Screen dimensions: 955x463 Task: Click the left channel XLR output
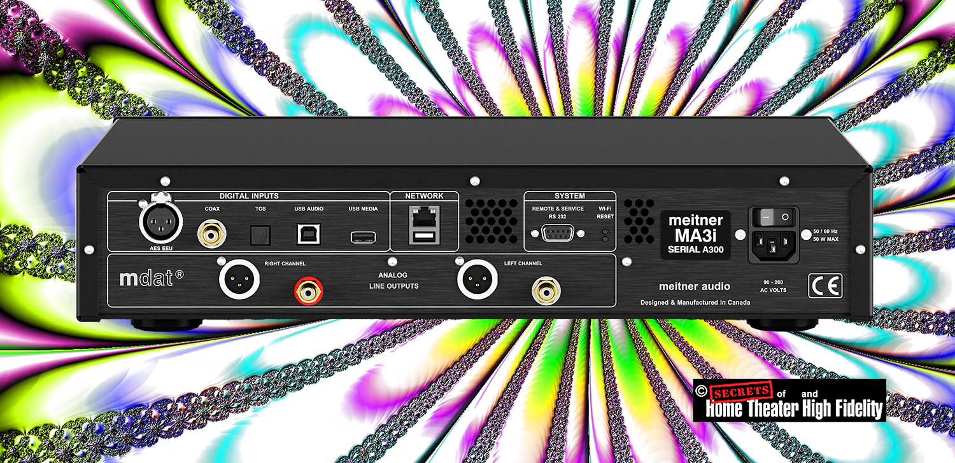478,278
